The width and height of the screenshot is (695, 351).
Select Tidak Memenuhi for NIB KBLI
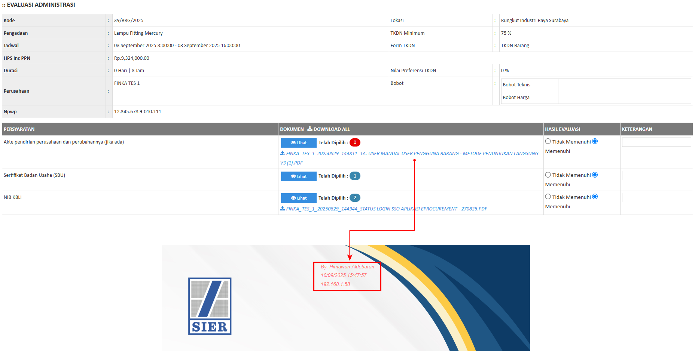coord(548,197)
